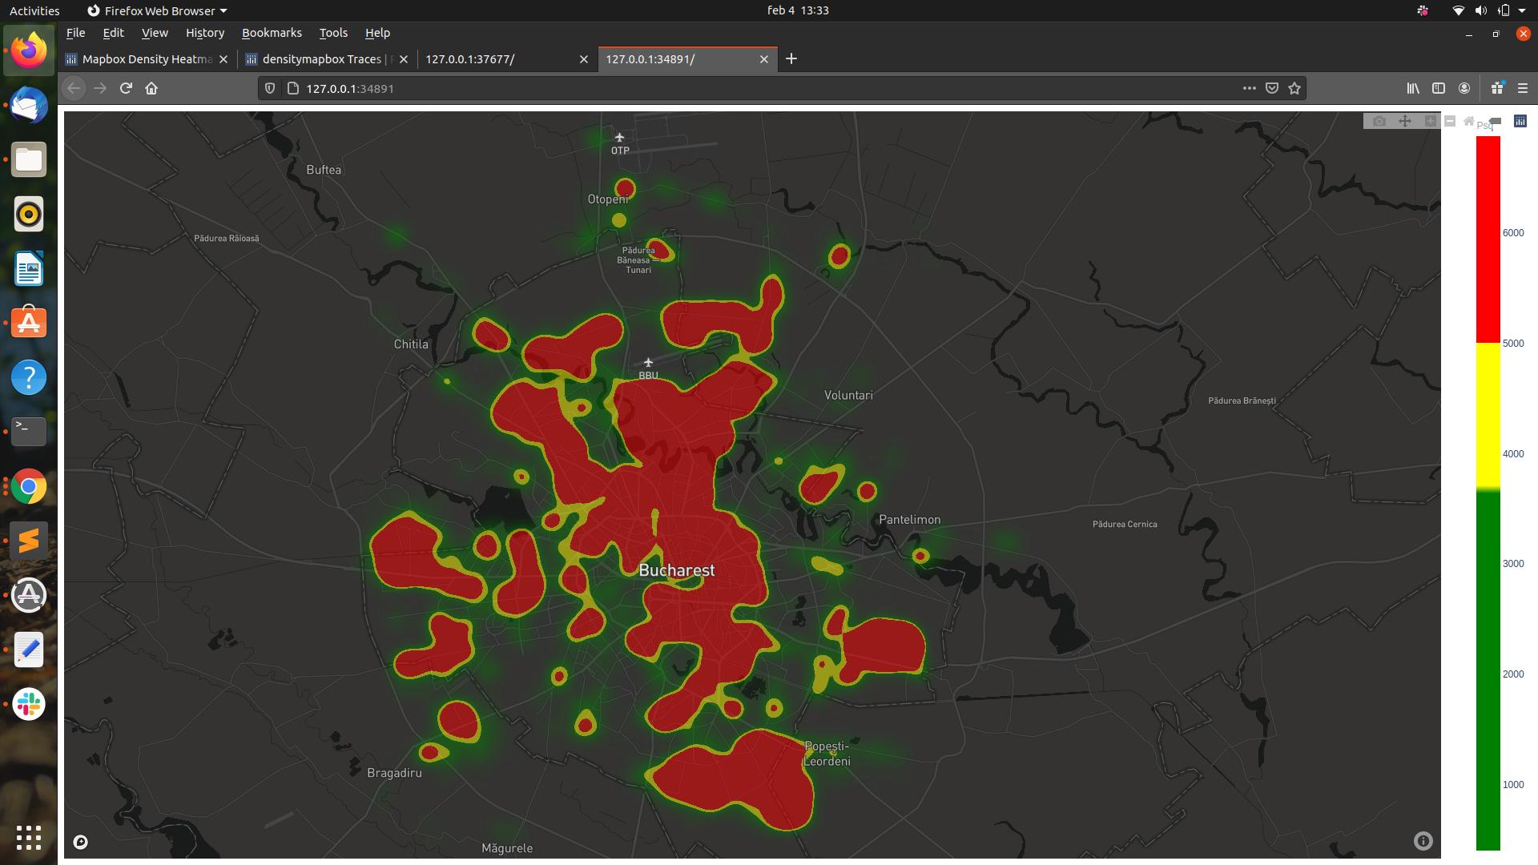
Task: Focus the address bar URL field
Action: pos(721,88)
